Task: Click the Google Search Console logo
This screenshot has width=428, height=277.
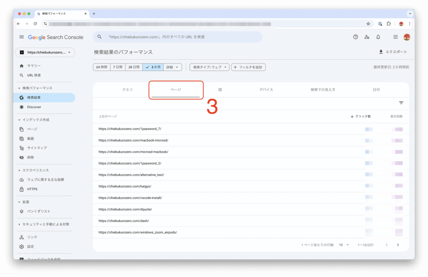Action: tap(56, 37)
